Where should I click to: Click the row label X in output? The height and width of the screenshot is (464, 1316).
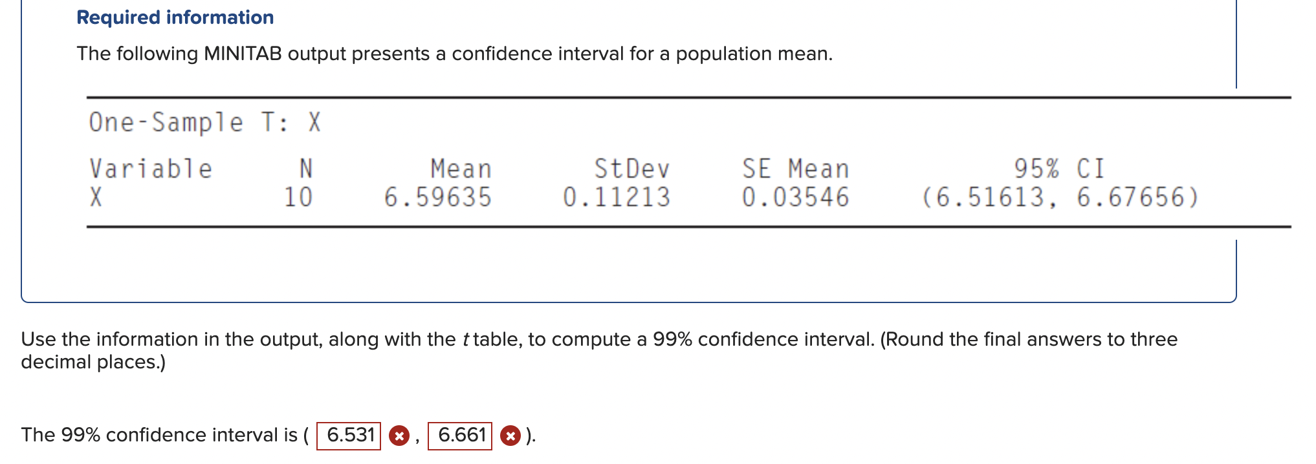click(x=94, y=195)
